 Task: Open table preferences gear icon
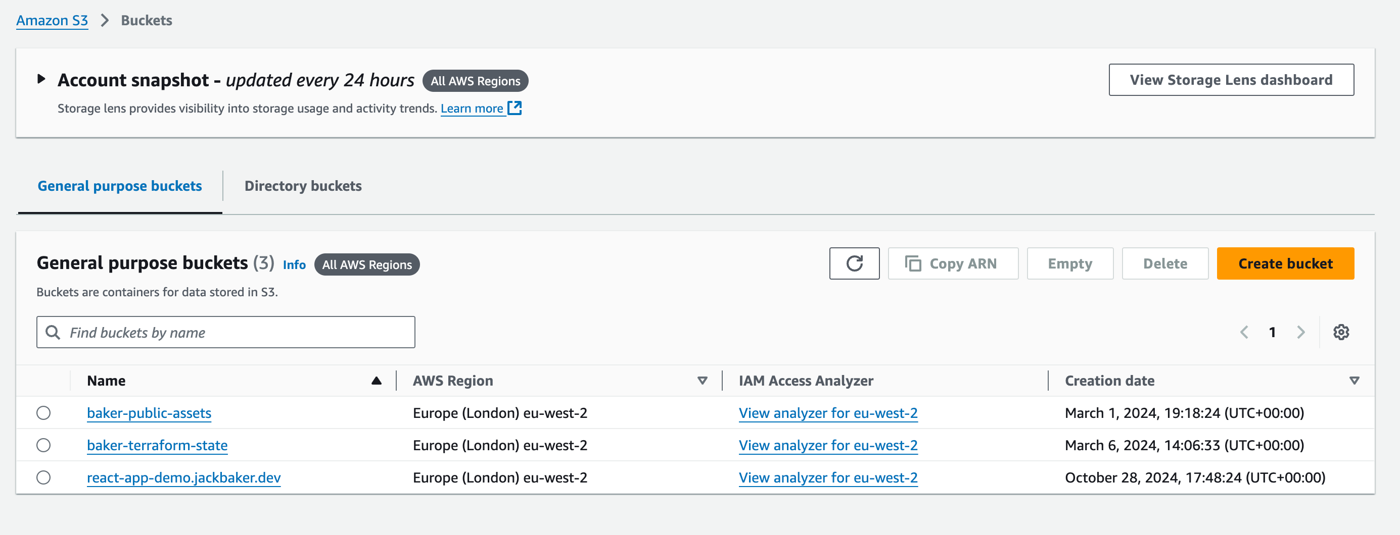tap(1340, 332)
